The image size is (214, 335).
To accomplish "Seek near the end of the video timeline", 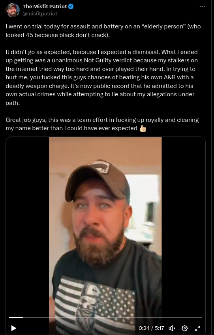I will [x=199, y=318].
